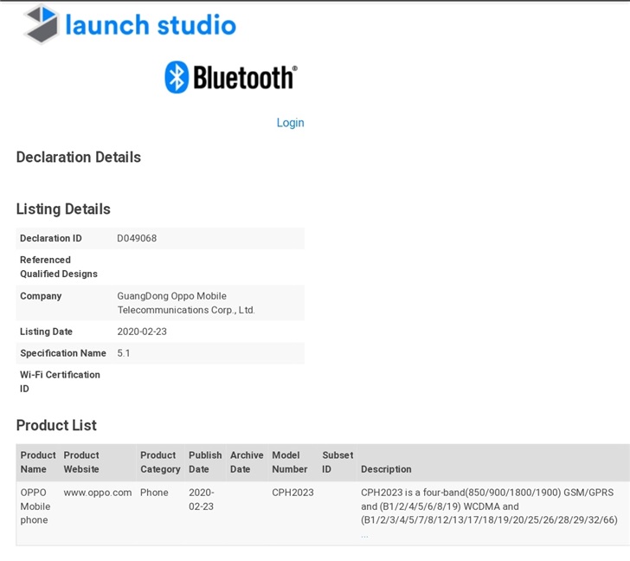630x561 pixels.
Task: Select the D049068 declaration ID value
Action: pyautogui.click(x=137, y=238)
